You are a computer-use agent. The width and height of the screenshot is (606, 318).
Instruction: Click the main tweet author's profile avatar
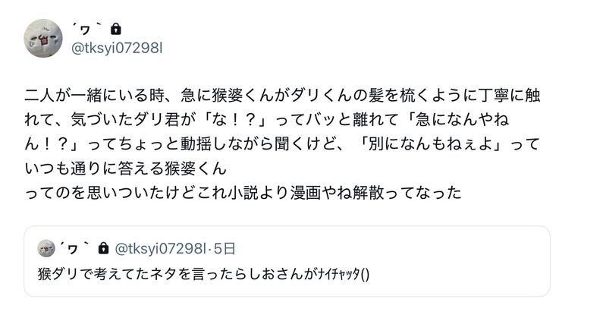43,38
